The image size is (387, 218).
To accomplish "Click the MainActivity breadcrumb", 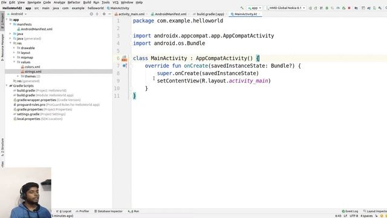I will 118,8.
